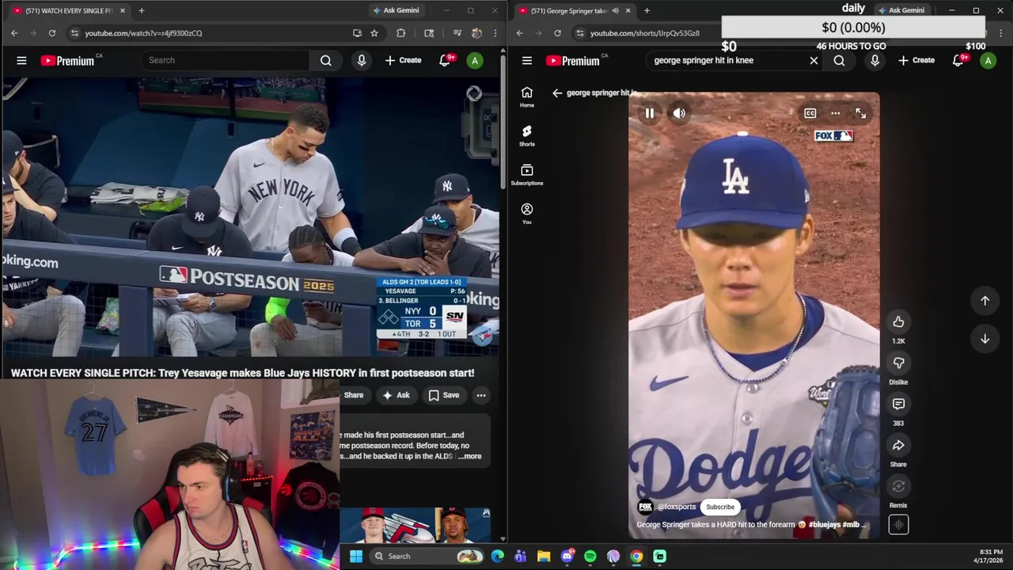Open Chrome menu in left window
Viewport: 1013px width, 570px height.
pyautogui.click(x=495, y=33)
